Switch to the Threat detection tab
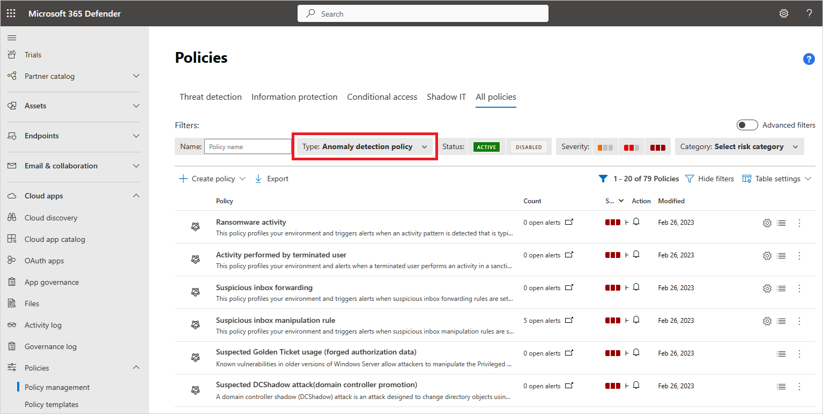Image resolution: width=823 pixels, height=414 pixels. tap(211, 97)
